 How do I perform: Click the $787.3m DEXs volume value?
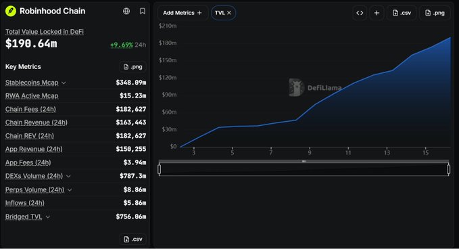[x=133, y=176]
